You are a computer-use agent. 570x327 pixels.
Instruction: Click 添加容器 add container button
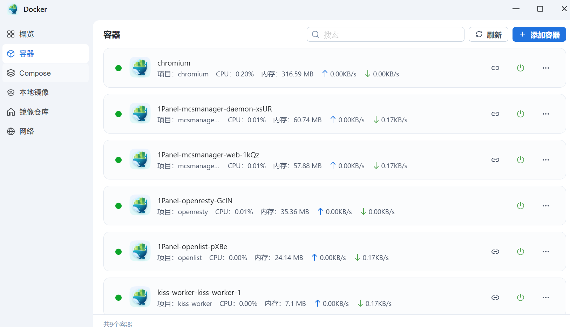point(539,34)
